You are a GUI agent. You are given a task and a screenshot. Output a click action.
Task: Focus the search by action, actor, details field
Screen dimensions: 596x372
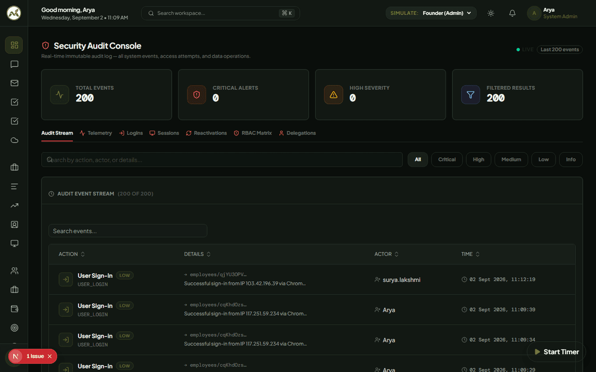(x=222, y=160)
